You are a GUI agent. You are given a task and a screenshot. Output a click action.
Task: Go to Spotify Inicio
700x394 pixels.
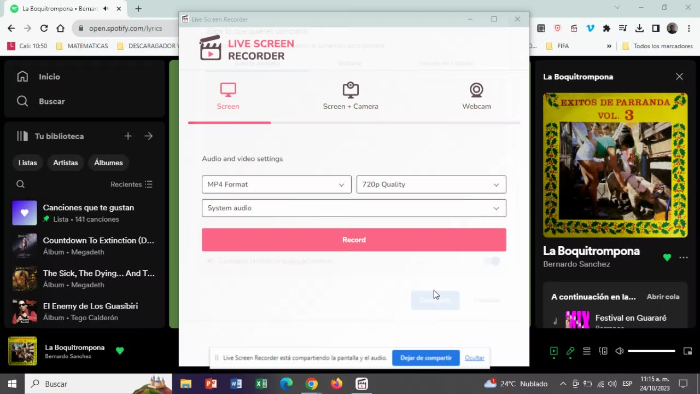38,77
